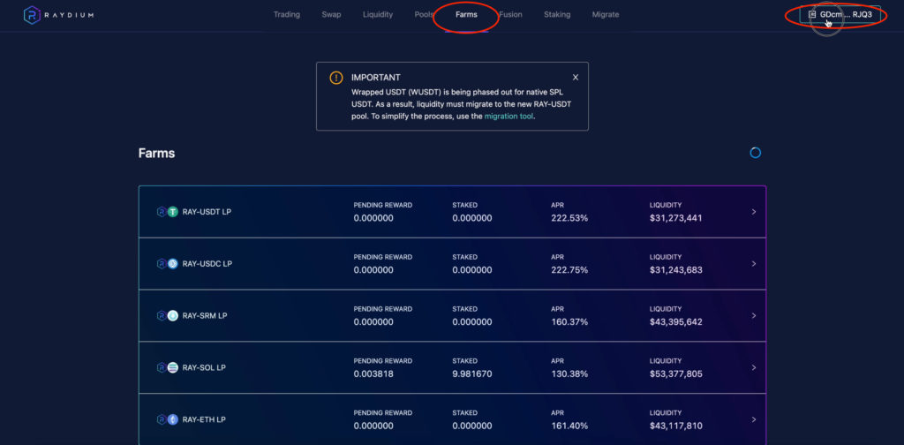The width and height of the screenshot is (904, 445).
Task: Switch to the Swap tab
Action: pos(332,14)
